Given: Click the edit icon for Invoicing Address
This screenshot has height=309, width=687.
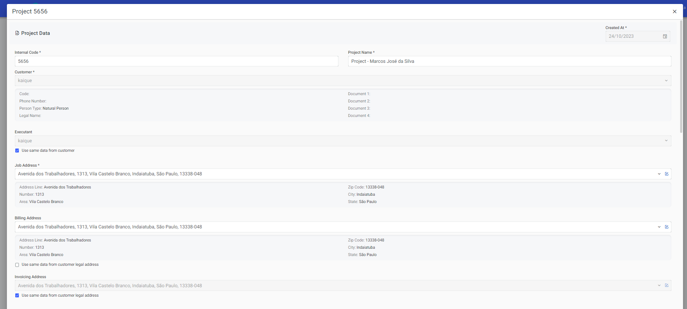Looking at the screenshot, I should [x=667, y=285].
